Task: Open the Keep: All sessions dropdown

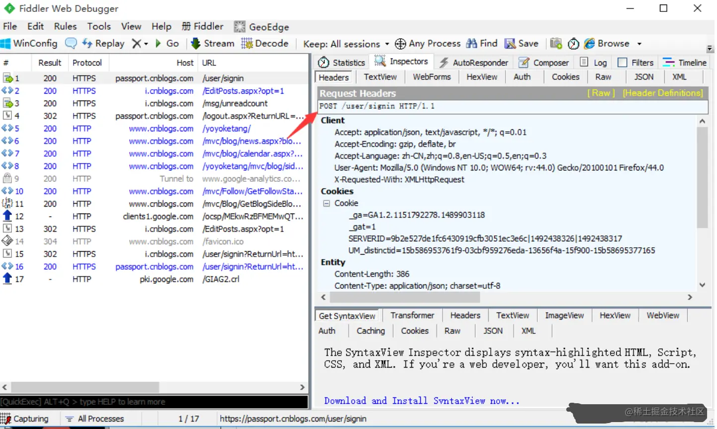Action: tap(346, 44)
